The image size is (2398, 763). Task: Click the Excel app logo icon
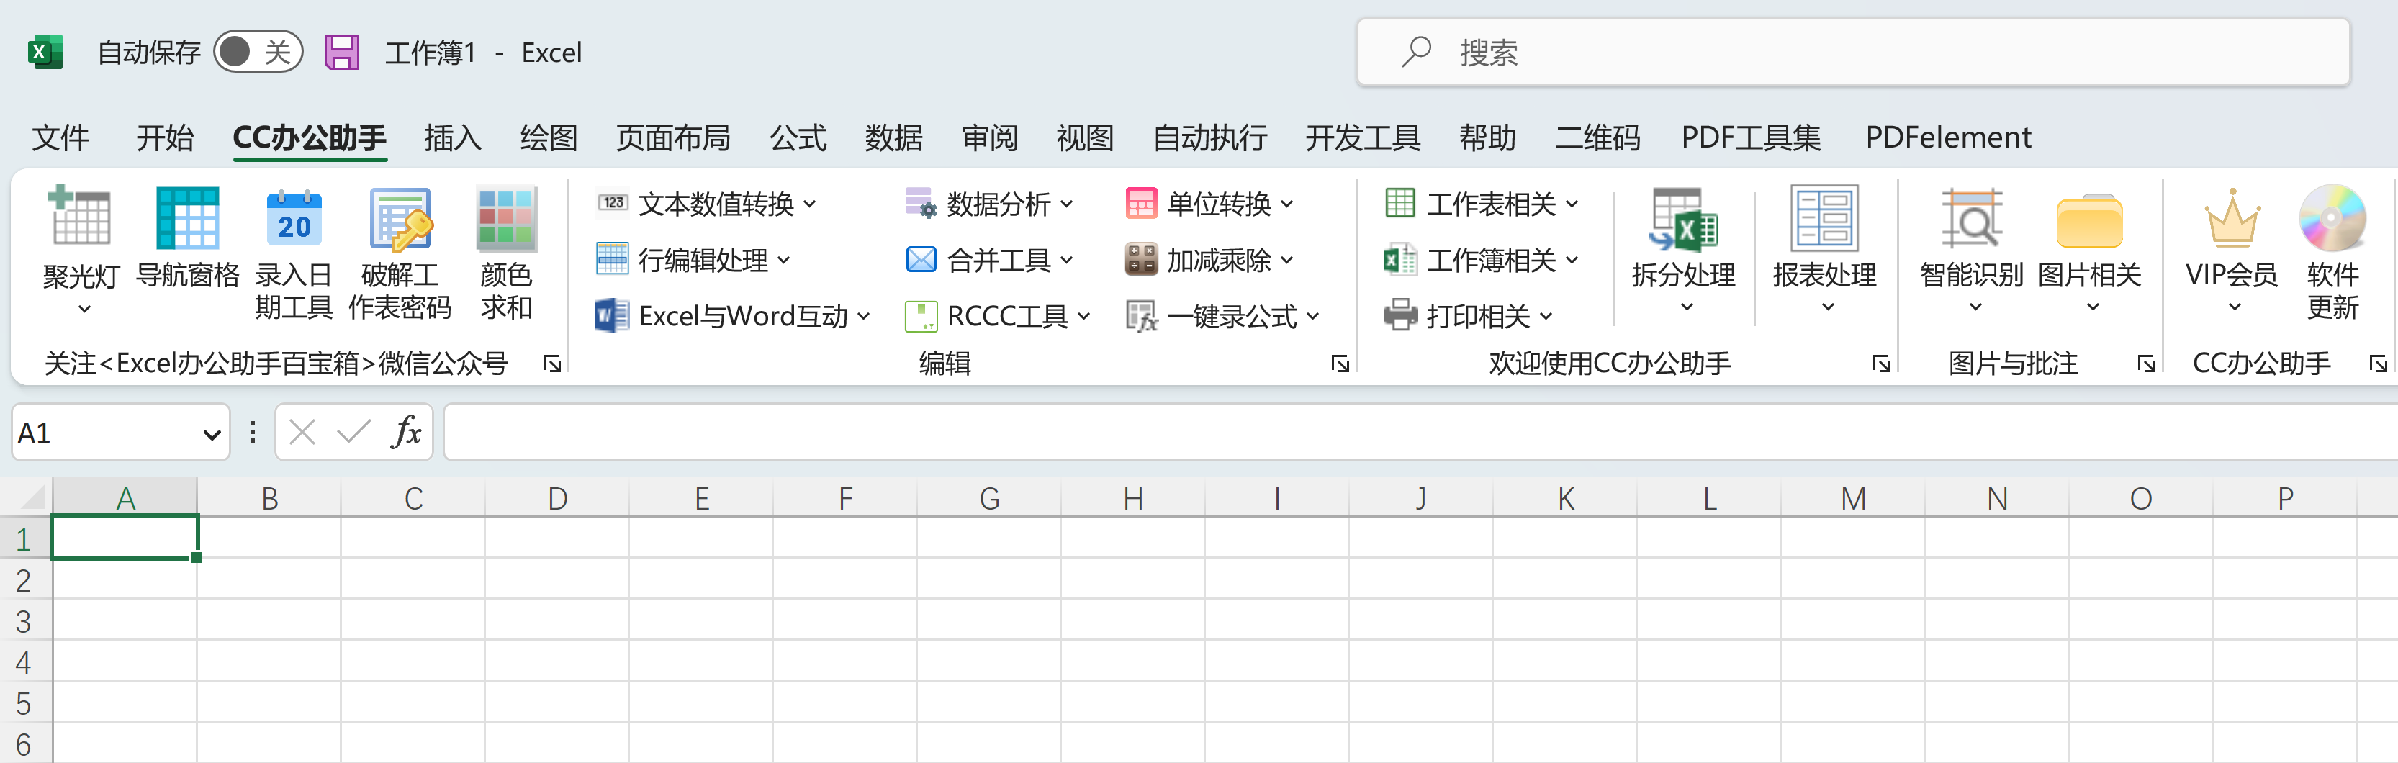pos(45,52)
